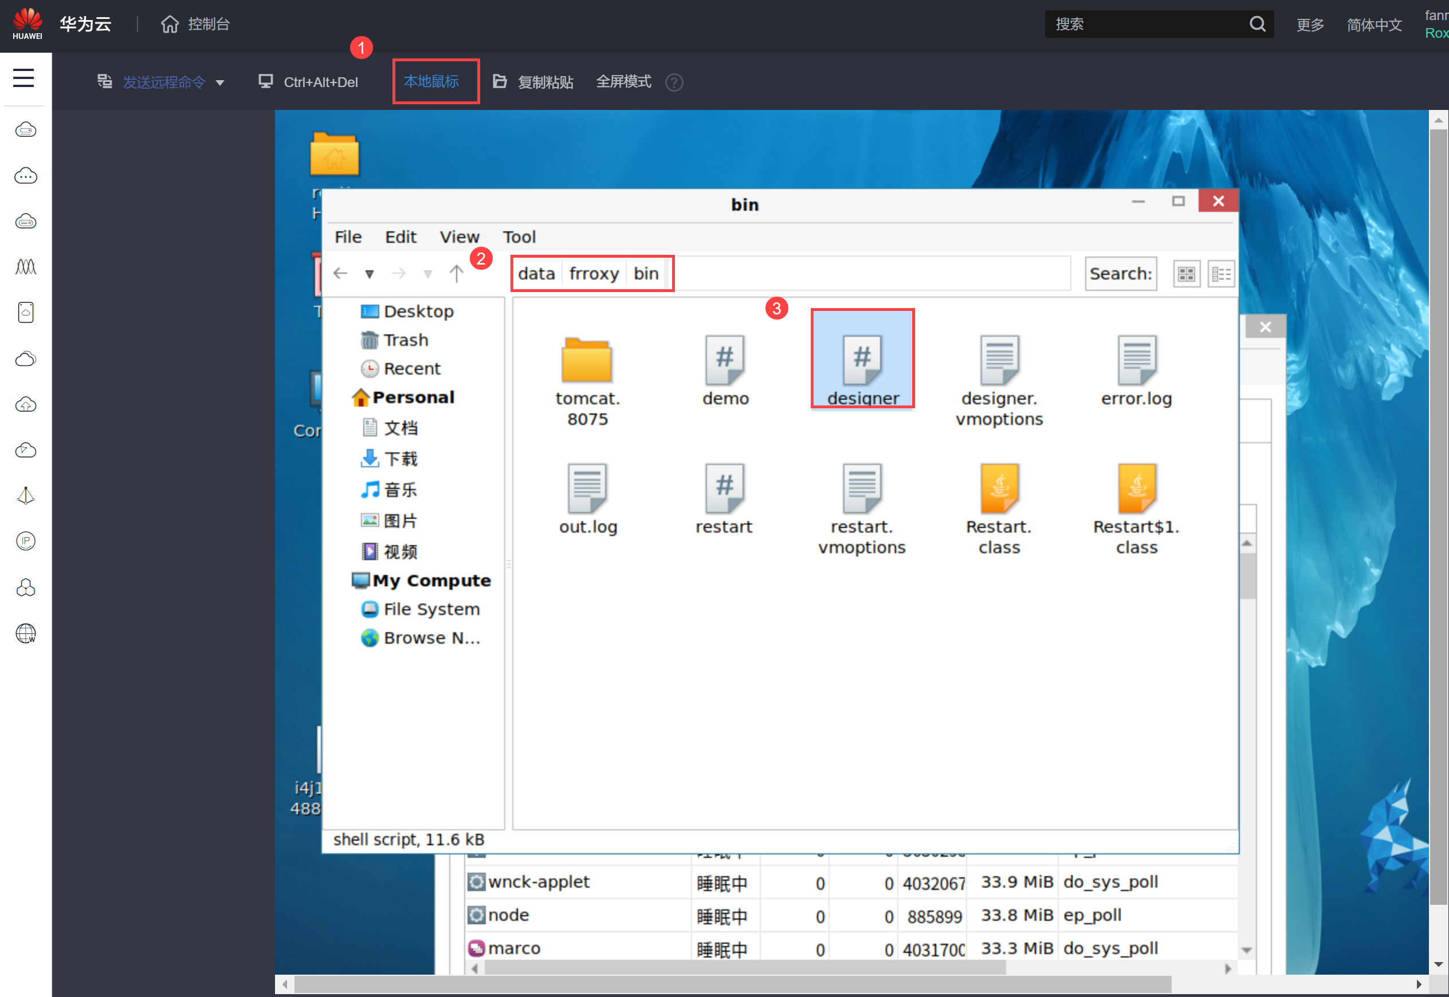Click the hamburger menu icon in sidebar
The height and width of the screenshot is (997, 1449).
(x=23, y=78)
